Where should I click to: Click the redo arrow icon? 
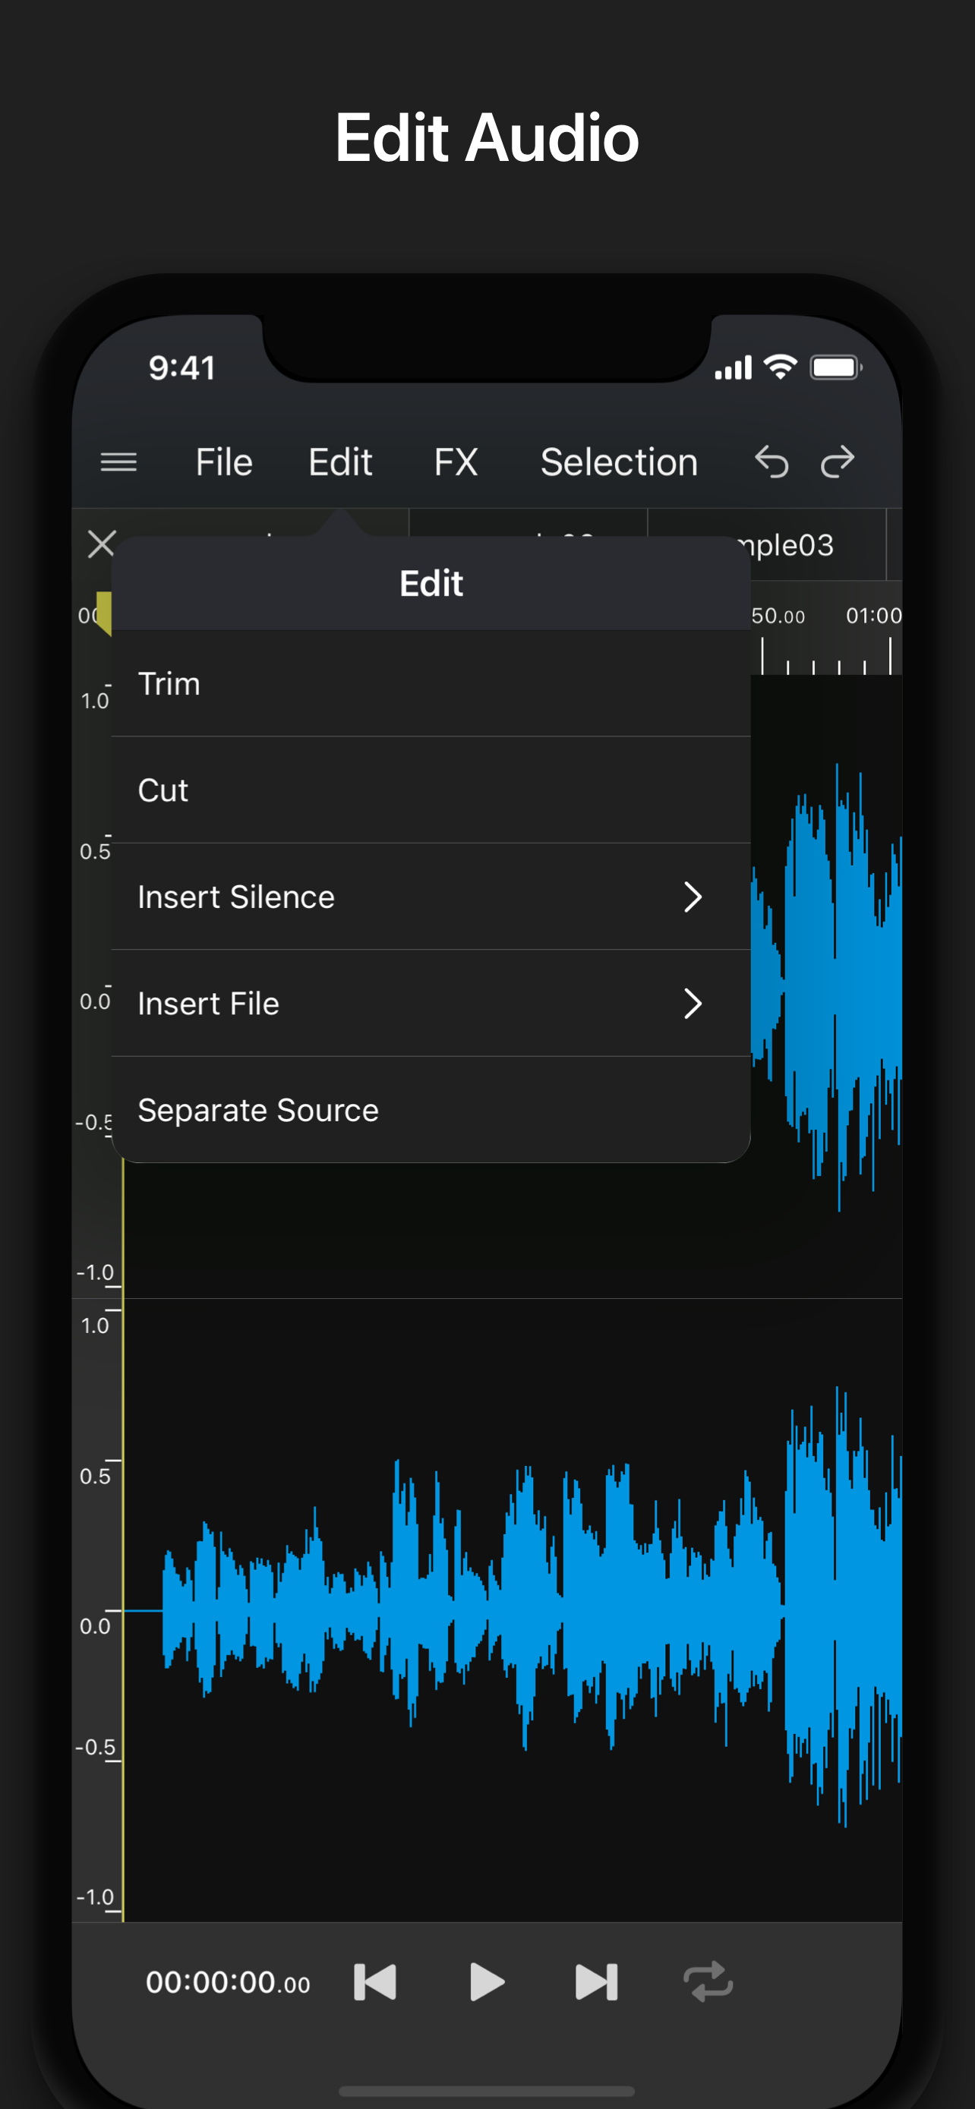coord(838,462)
